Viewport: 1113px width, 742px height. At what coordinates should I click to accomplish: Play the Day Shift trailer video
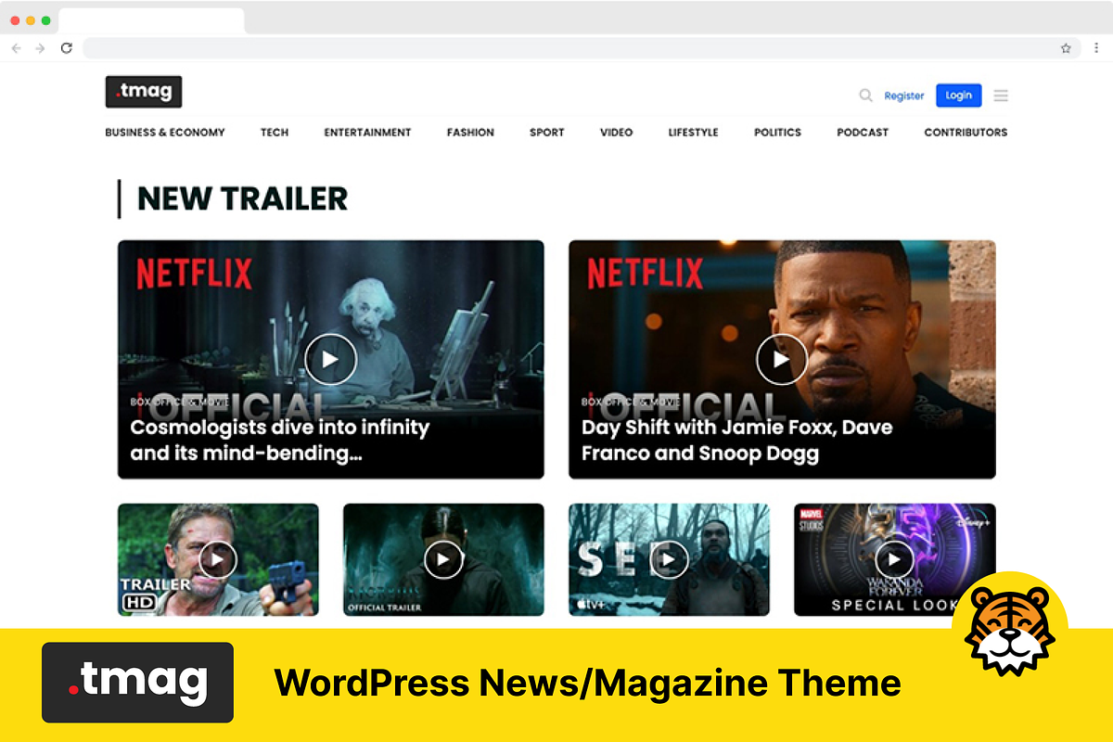(781, 359)
